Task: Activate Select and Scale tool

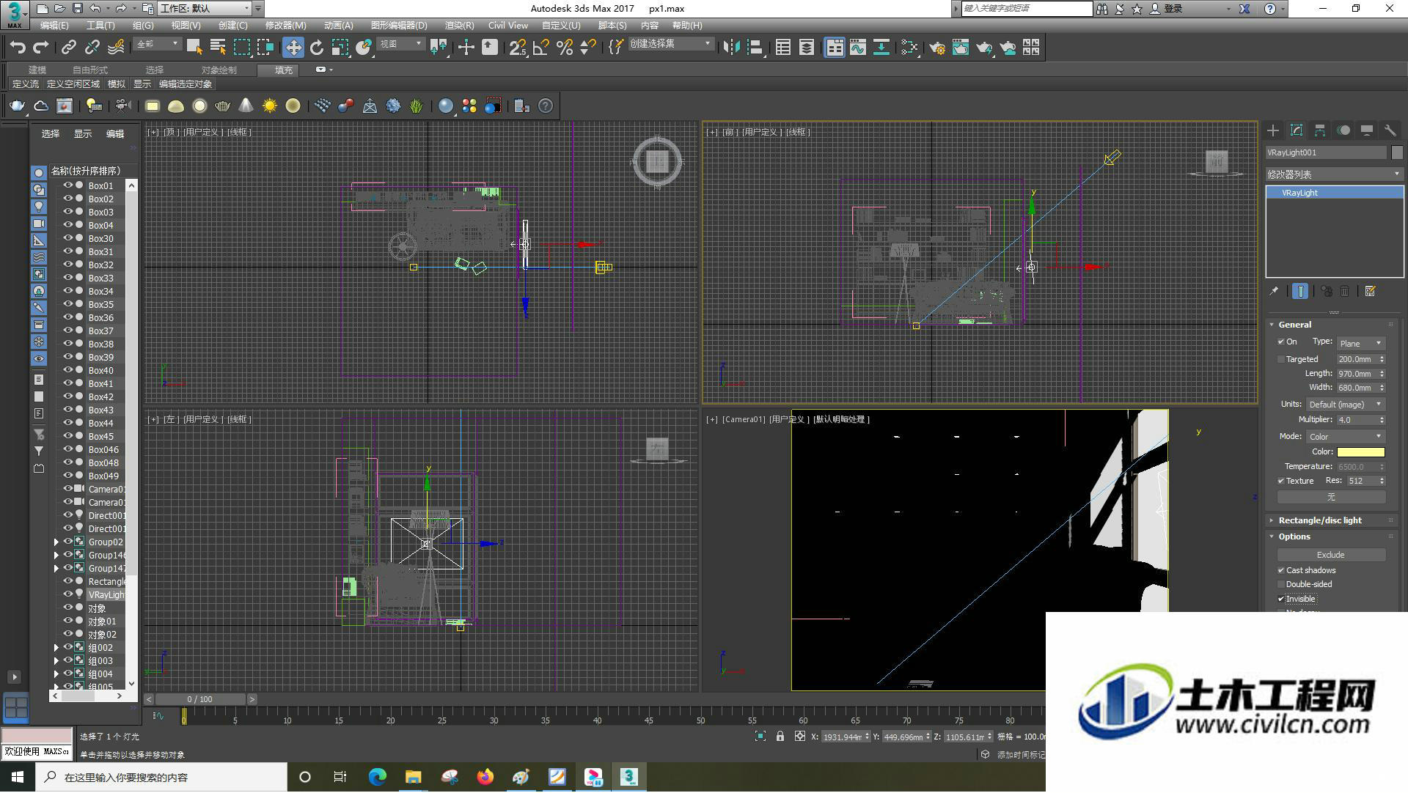Action: [x=340, y=48]
